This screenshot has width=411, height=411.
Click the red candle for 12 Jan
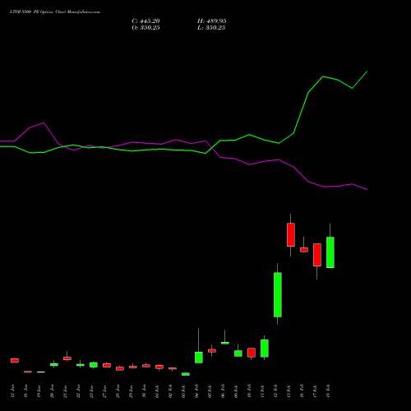[x=15, y=360]
